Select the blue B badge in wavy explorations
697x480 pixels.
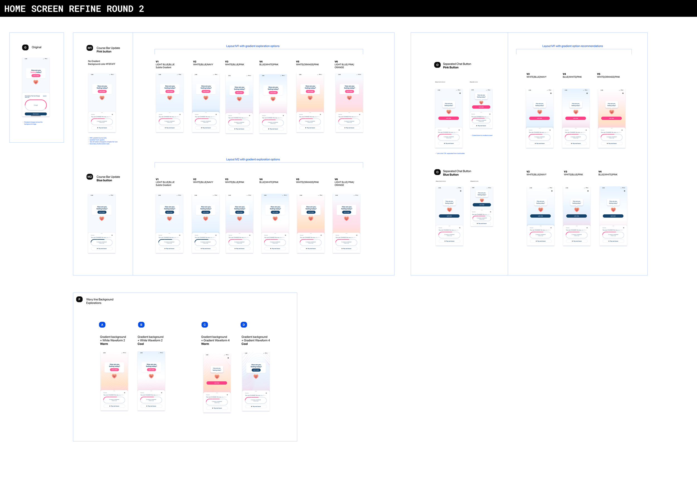pyautogui.click(x=141, y=325)
